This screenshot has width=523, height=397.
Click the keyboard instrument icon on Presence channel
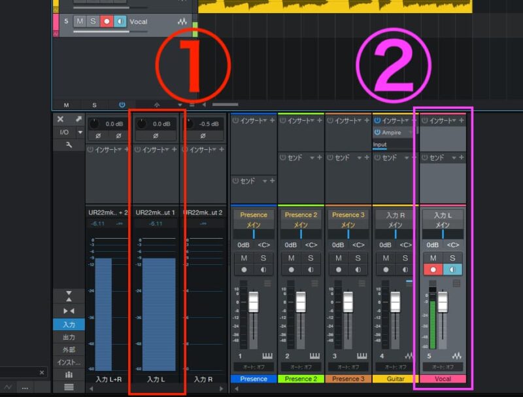click(x=266, y=355)
